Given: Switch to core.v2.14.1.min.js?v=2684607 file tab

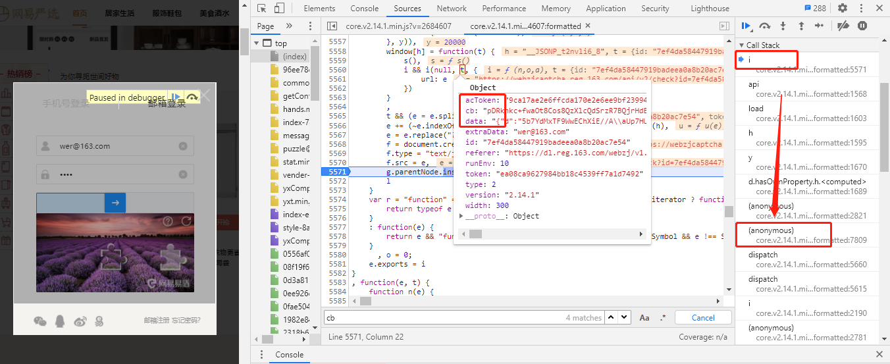Looking at the screenshot, I should click(398, 26).
